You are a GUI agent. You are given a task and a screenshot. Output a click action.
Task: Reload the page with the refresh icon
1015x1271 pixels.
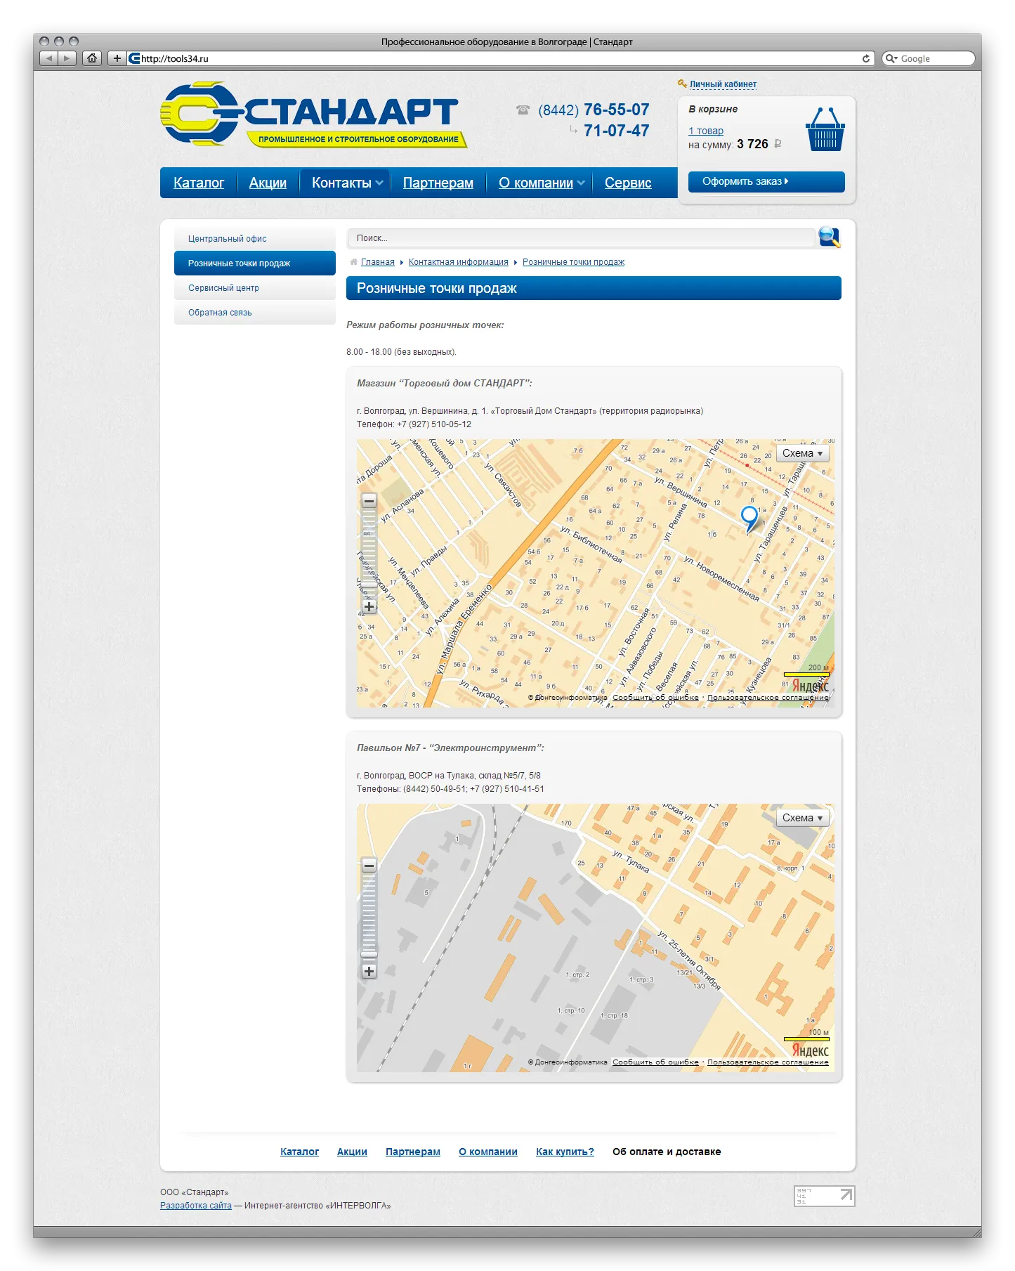[x=866, y=58]
